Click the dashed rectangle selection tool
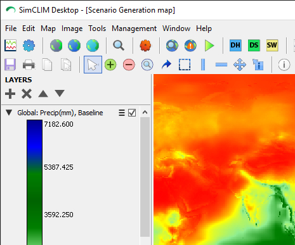This screenshot has height=245, width=295. click(x=185, y=65)
